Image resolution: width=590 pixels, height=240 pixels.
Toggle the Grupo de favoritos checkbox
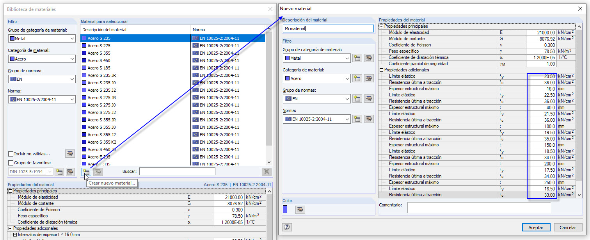click(x=11, y=163)
